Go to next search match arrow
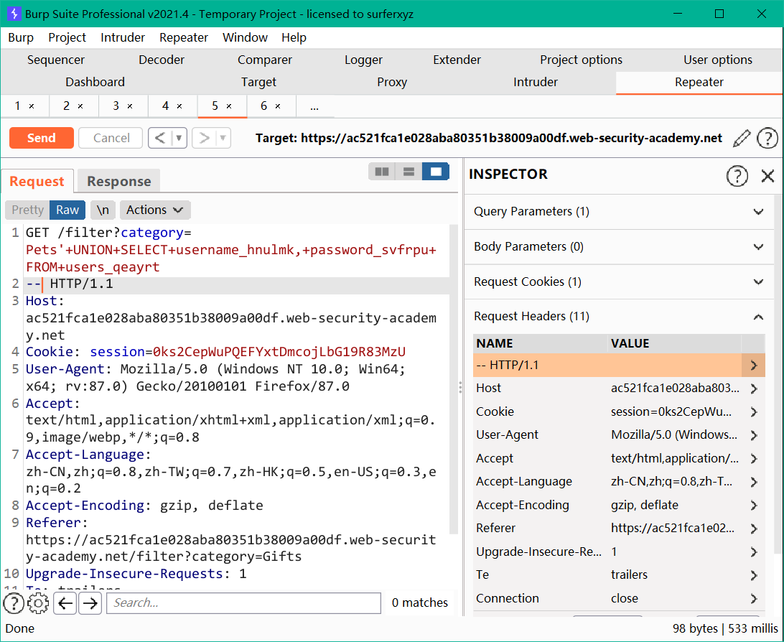Image resolution: width=784 pixels, height=642 pixels. 90,603
